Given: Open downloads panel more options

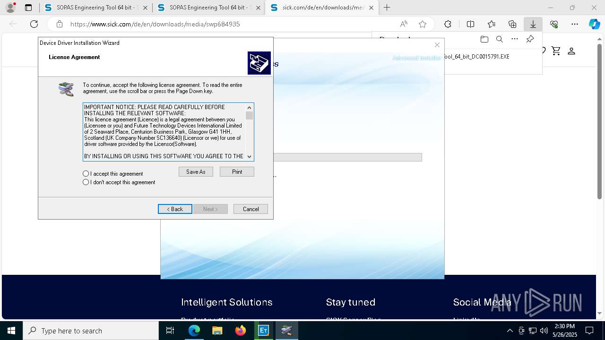Looking at the screenshot, I should [x=515, y=39].
